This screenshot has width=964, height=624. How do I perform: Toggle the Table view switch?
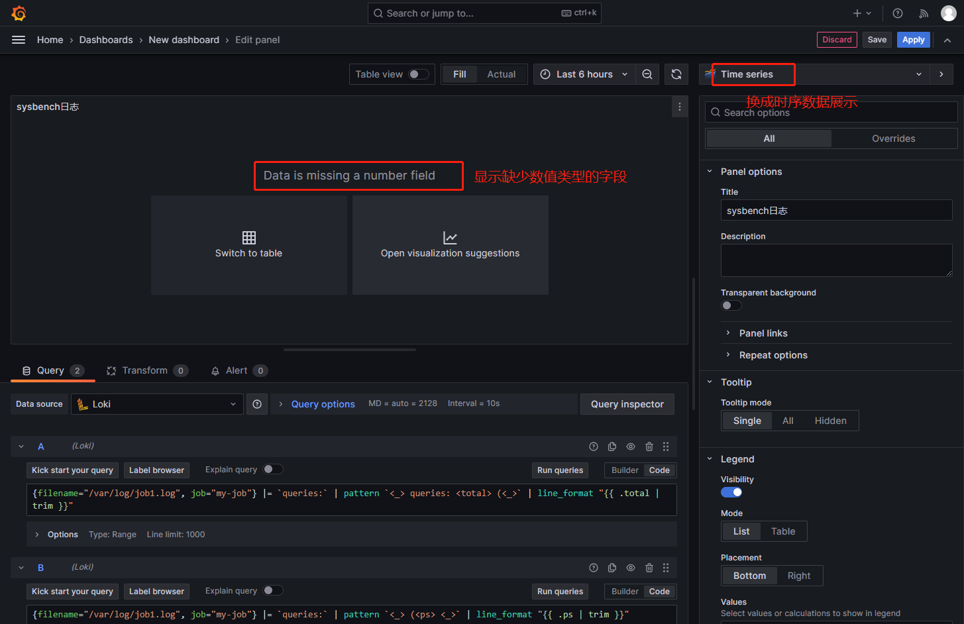[418, 74]
